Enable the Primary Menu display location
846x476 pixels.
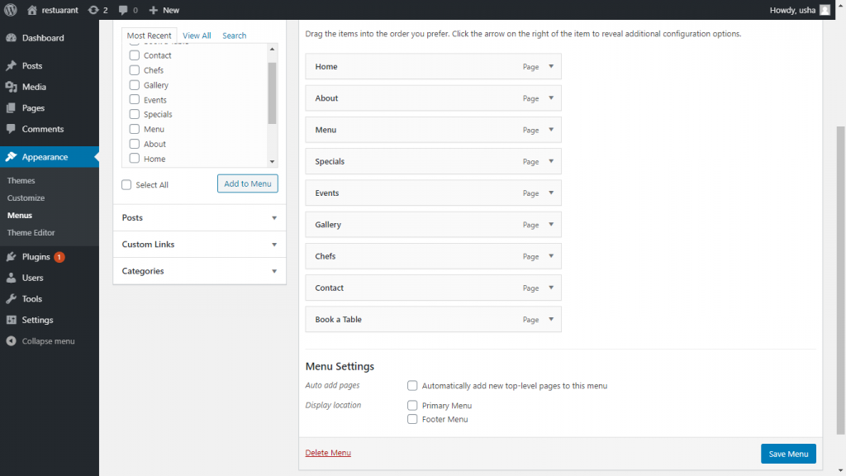tap(412, 406)
